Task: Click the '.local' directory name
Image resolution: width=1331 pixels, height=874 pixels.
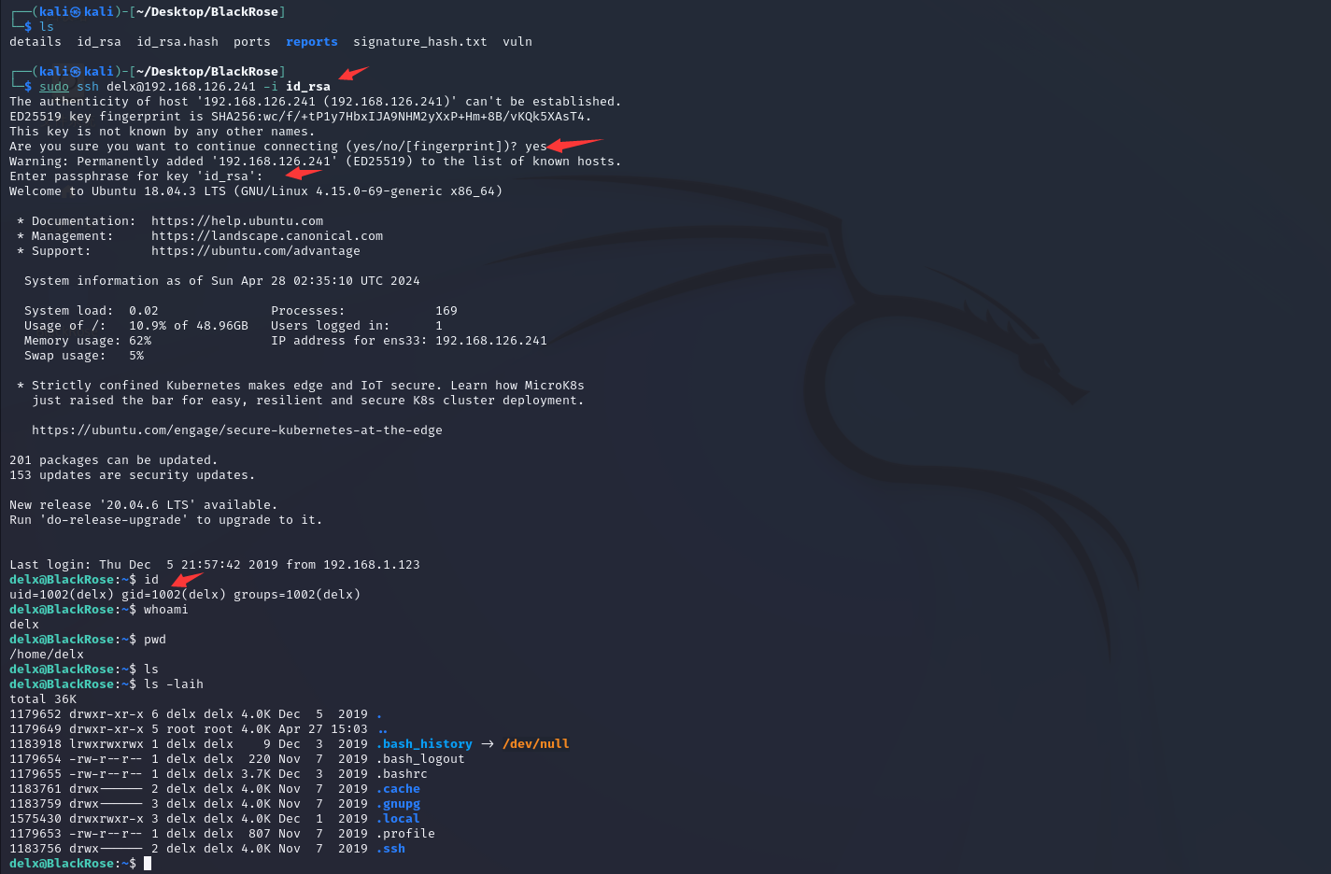Action: [x=398, y=819]
